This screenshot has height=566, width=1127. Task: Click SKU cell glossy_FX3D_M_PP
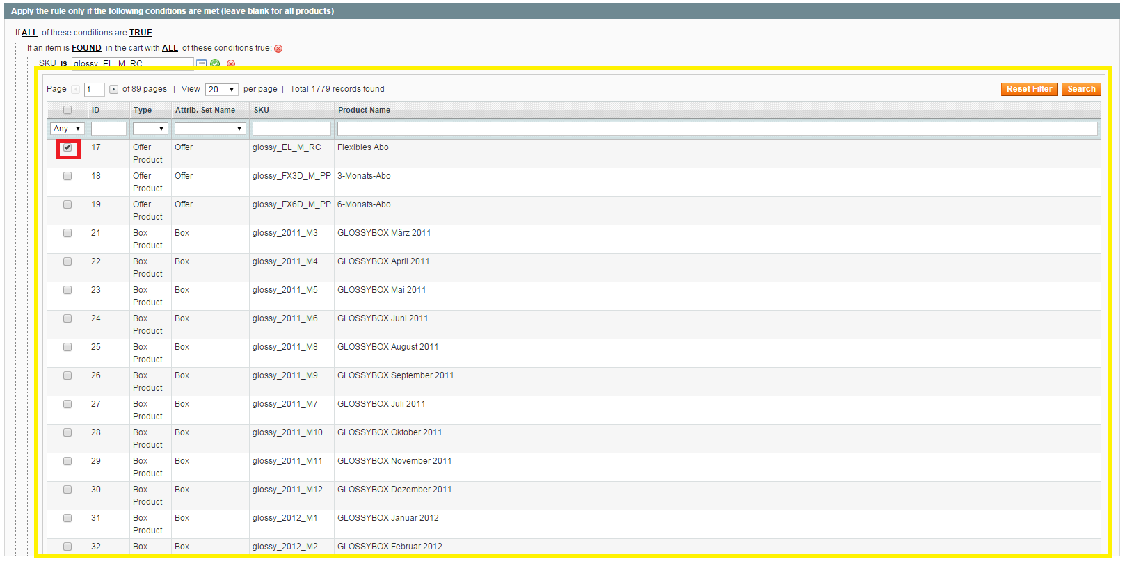point(291,176)
